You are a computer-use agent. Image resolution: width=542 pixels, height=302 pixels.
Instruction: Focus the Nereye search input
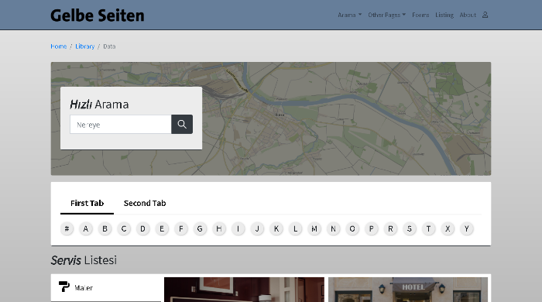point(121,125)
